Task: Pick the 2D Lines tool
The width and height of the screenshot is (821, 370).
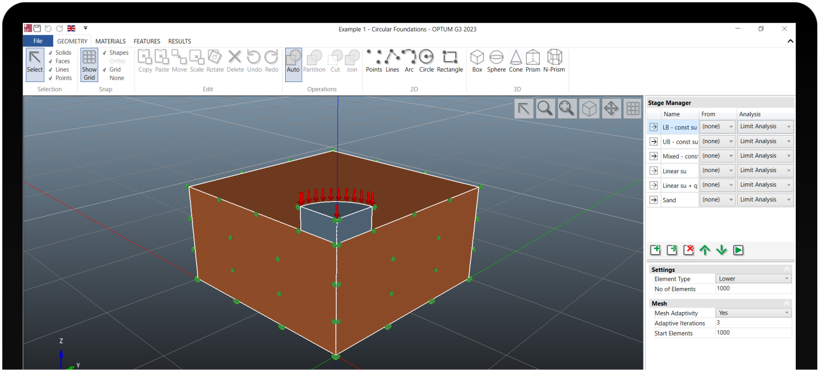Action: [393, 62]
